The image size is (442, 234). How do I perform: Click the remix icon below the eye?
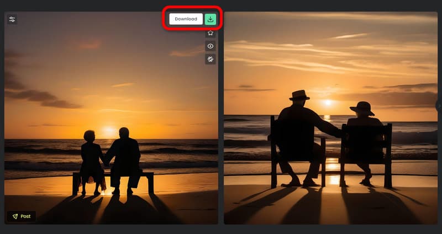tap(211, 59)
